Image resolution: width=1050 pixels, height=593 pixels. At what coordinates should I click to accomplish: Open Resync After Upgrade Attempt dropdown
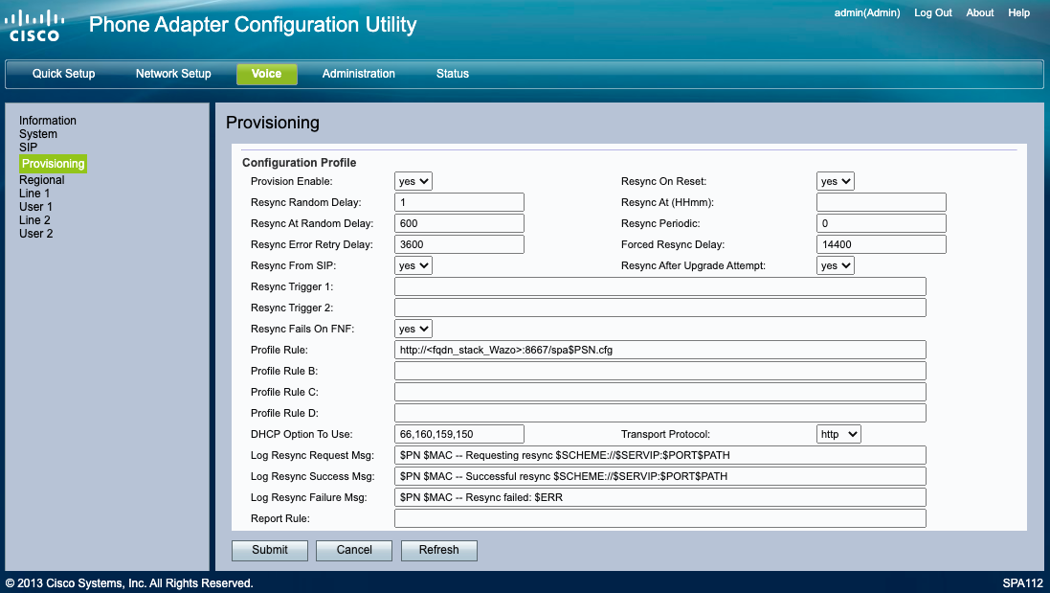(x=835, y=266)
